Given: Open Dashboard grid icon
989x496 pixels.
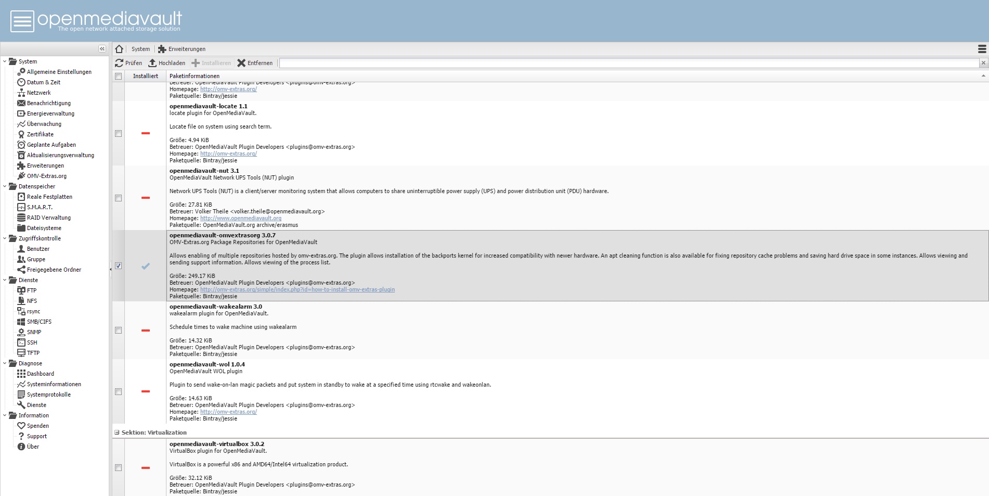Looking at the screenshot, I should (x=21, y=374).
